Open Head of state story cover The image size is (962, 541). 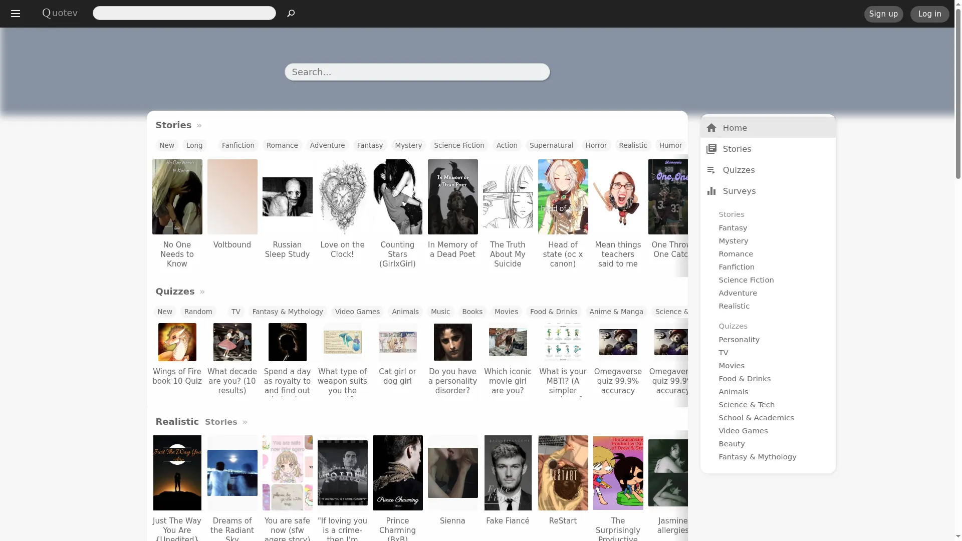(x=563, y=197)
